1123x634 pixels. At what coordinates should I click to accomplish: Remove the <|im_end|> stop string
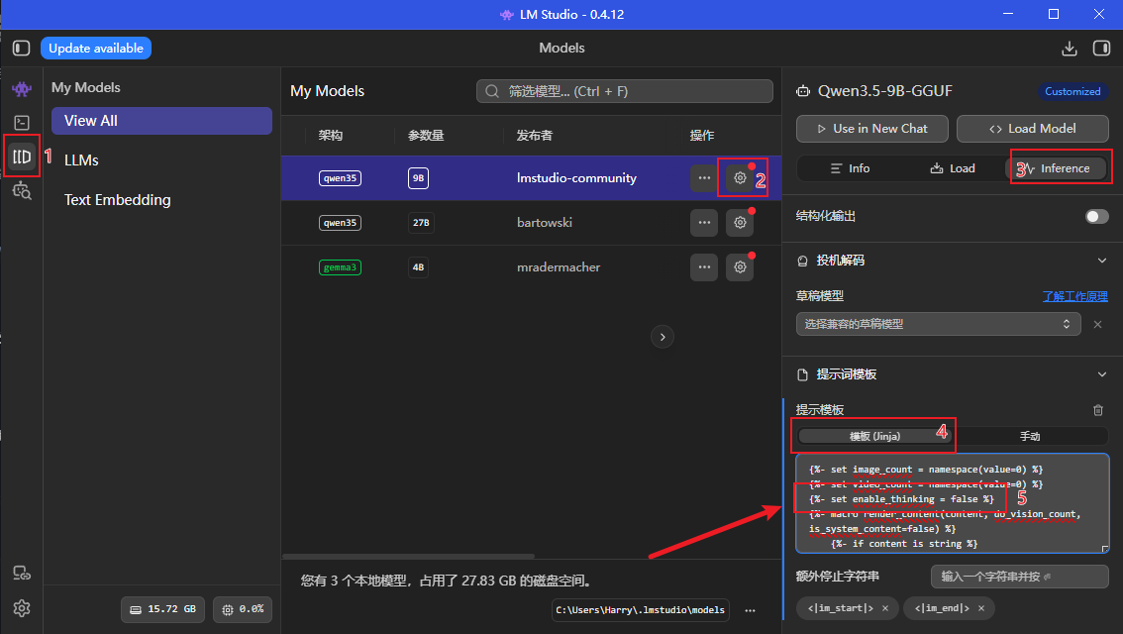[x=981, y=608]
